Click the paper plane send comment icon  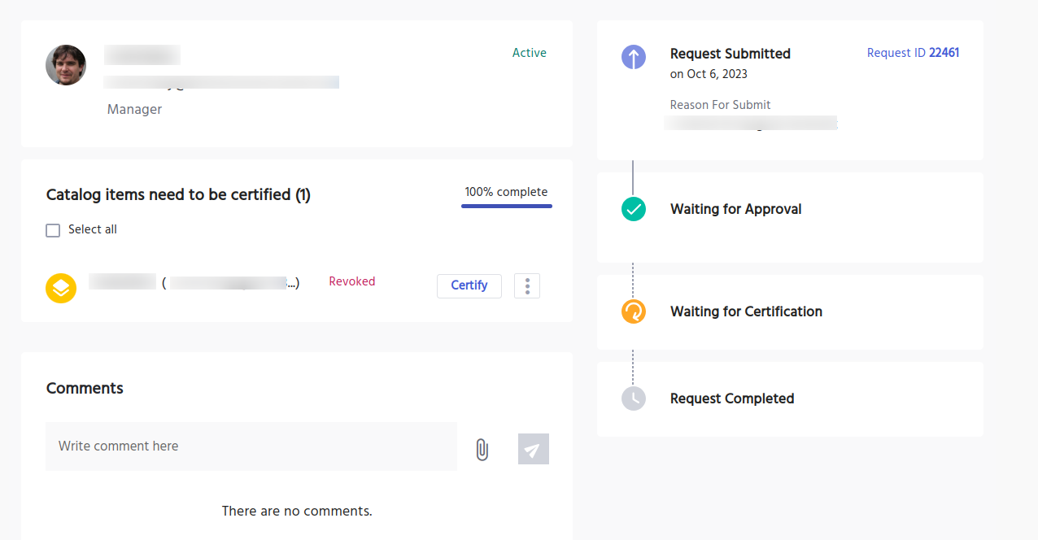pyautogui.click(x=534, y=449)
